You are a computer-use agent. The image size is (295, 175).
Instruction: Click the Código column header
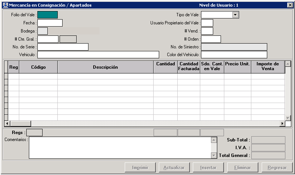click(x=38, y=67)
